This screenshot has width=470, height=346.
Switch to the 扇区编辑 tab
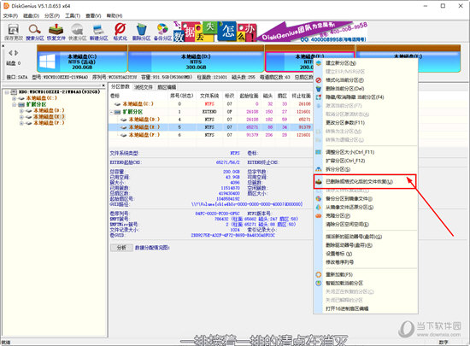click(x=167, y=87)
